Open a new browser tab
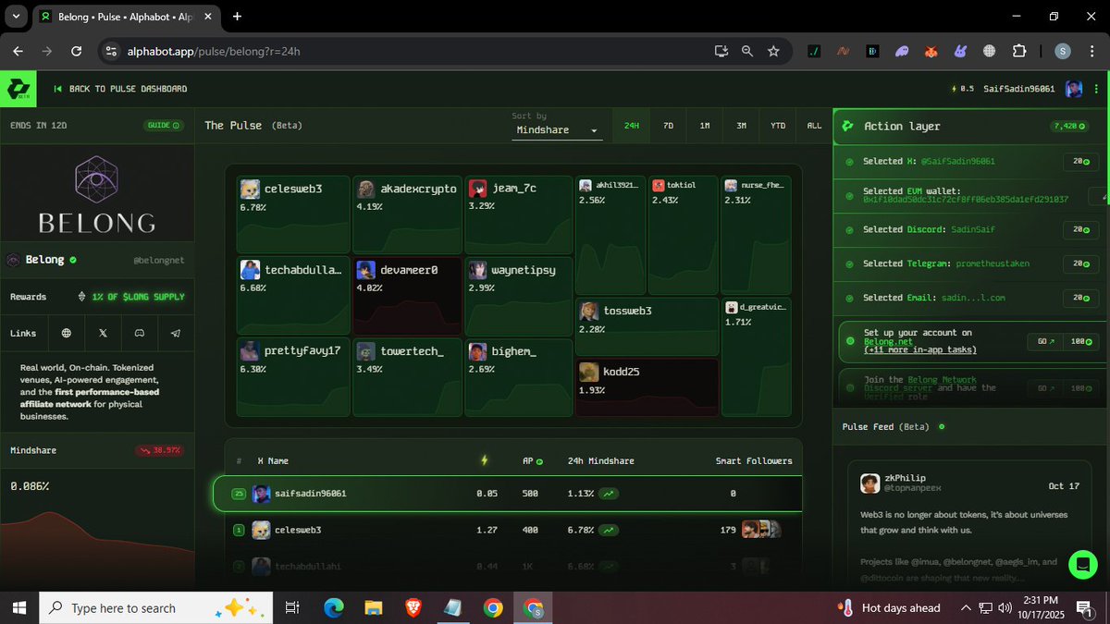This screenshot has height=624, width=1110. tap(238, 16)
